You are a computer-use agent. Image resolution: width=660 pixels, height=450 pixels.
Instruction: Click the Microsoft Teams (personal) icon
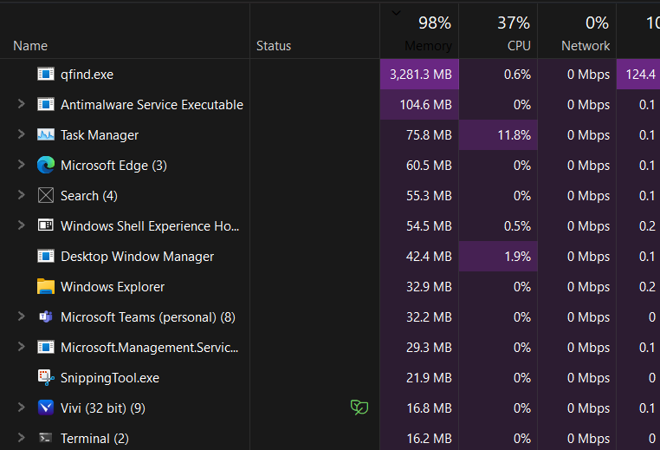click(45, 316)
